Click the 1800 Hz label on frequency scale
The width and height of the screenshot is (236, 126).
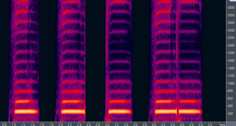(x=231, y=53)
